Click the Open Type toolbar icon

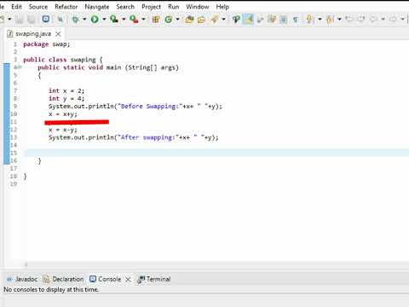[189, 20]
